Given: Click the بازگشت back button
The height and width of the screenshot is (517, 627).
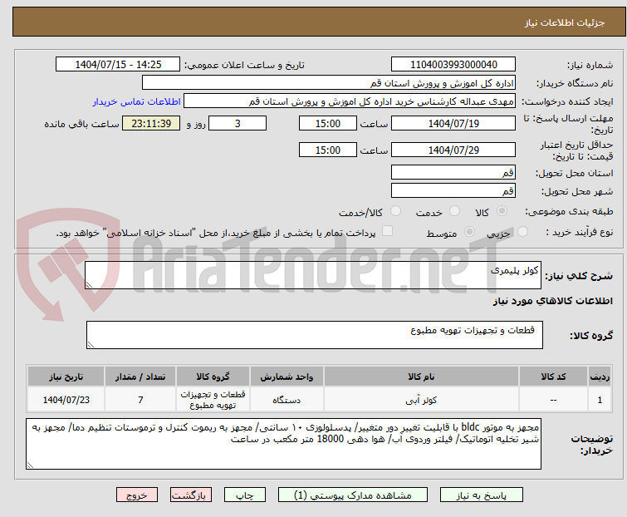Looking at the screenshot, I should coord(190,495).
